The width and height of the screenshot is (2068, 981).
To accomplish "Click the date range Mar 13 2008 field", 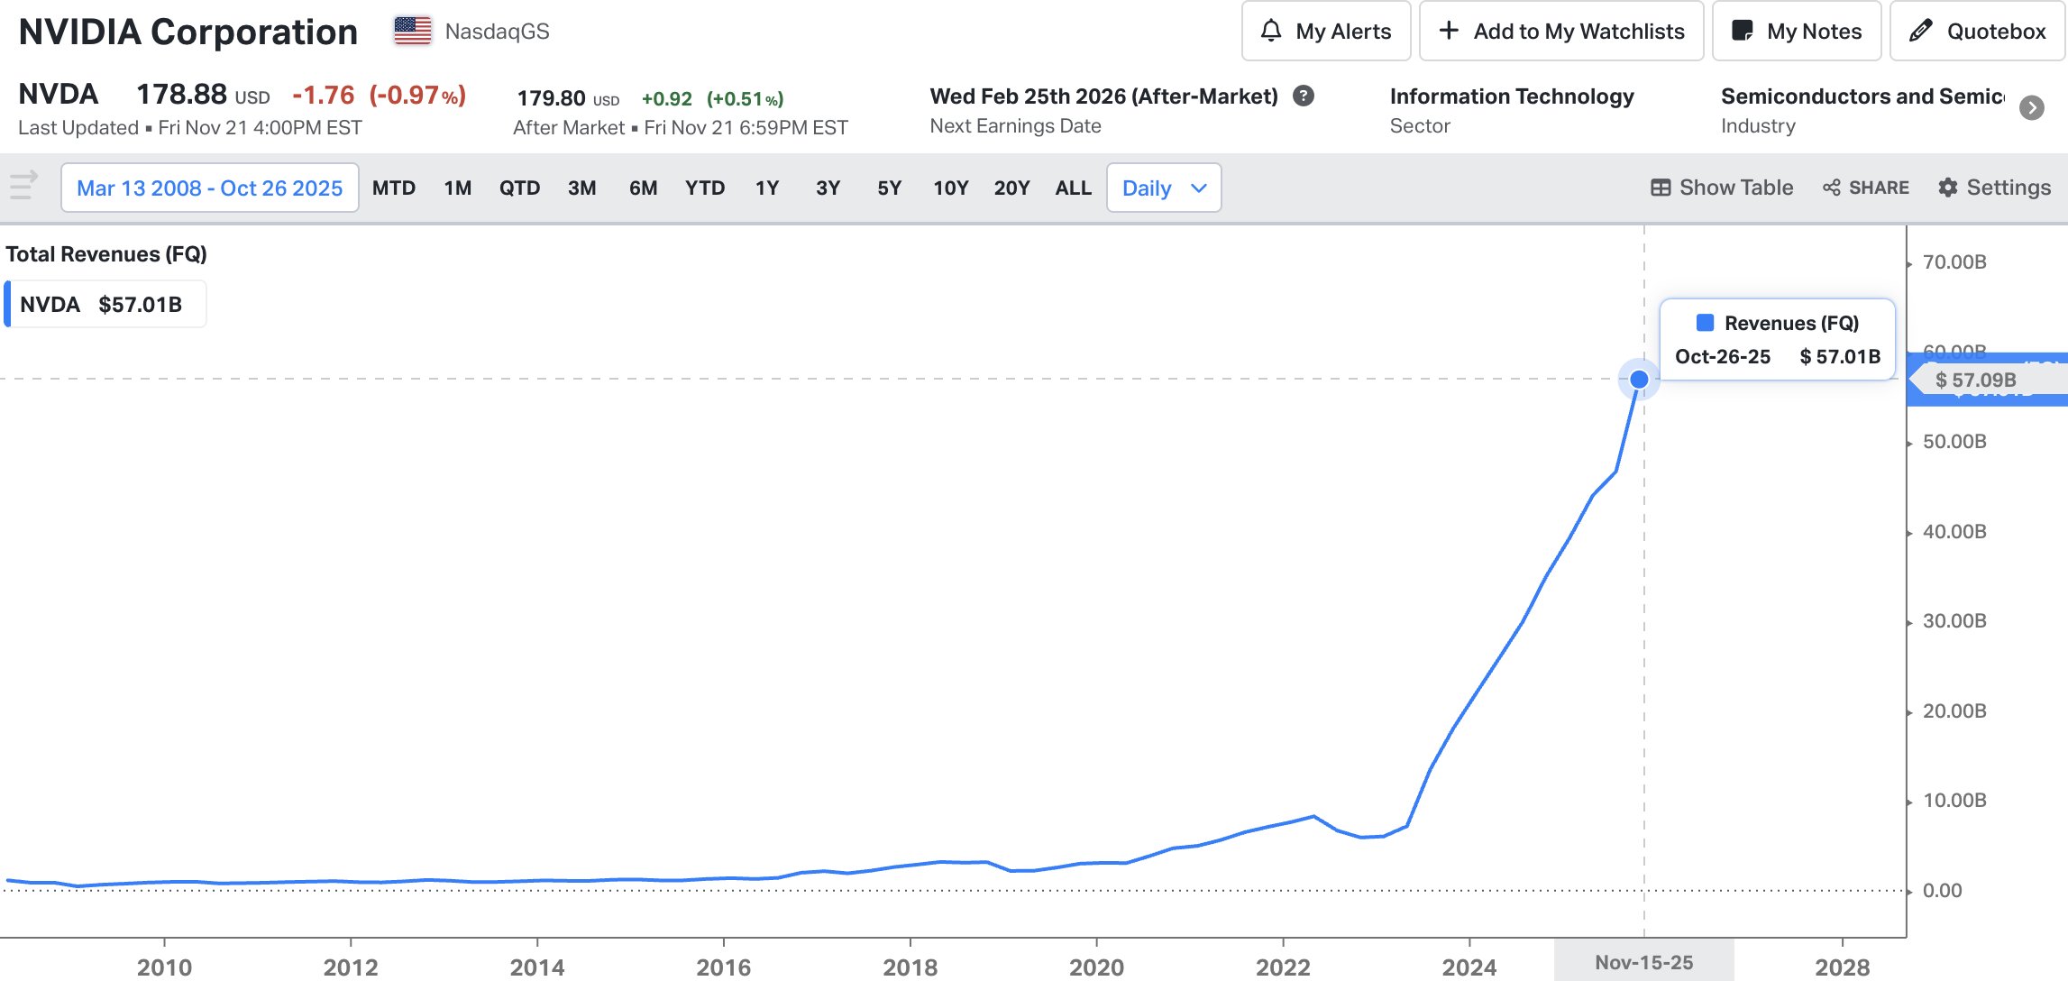I will pyautogui.click(x=209, y=188).
